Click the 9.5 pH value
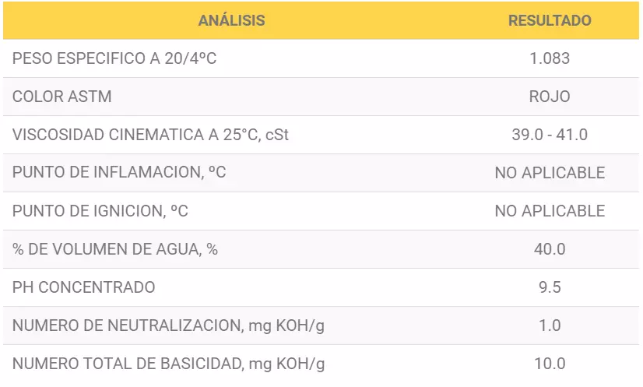This screenshot has width=643, height=387. (550, 287)
